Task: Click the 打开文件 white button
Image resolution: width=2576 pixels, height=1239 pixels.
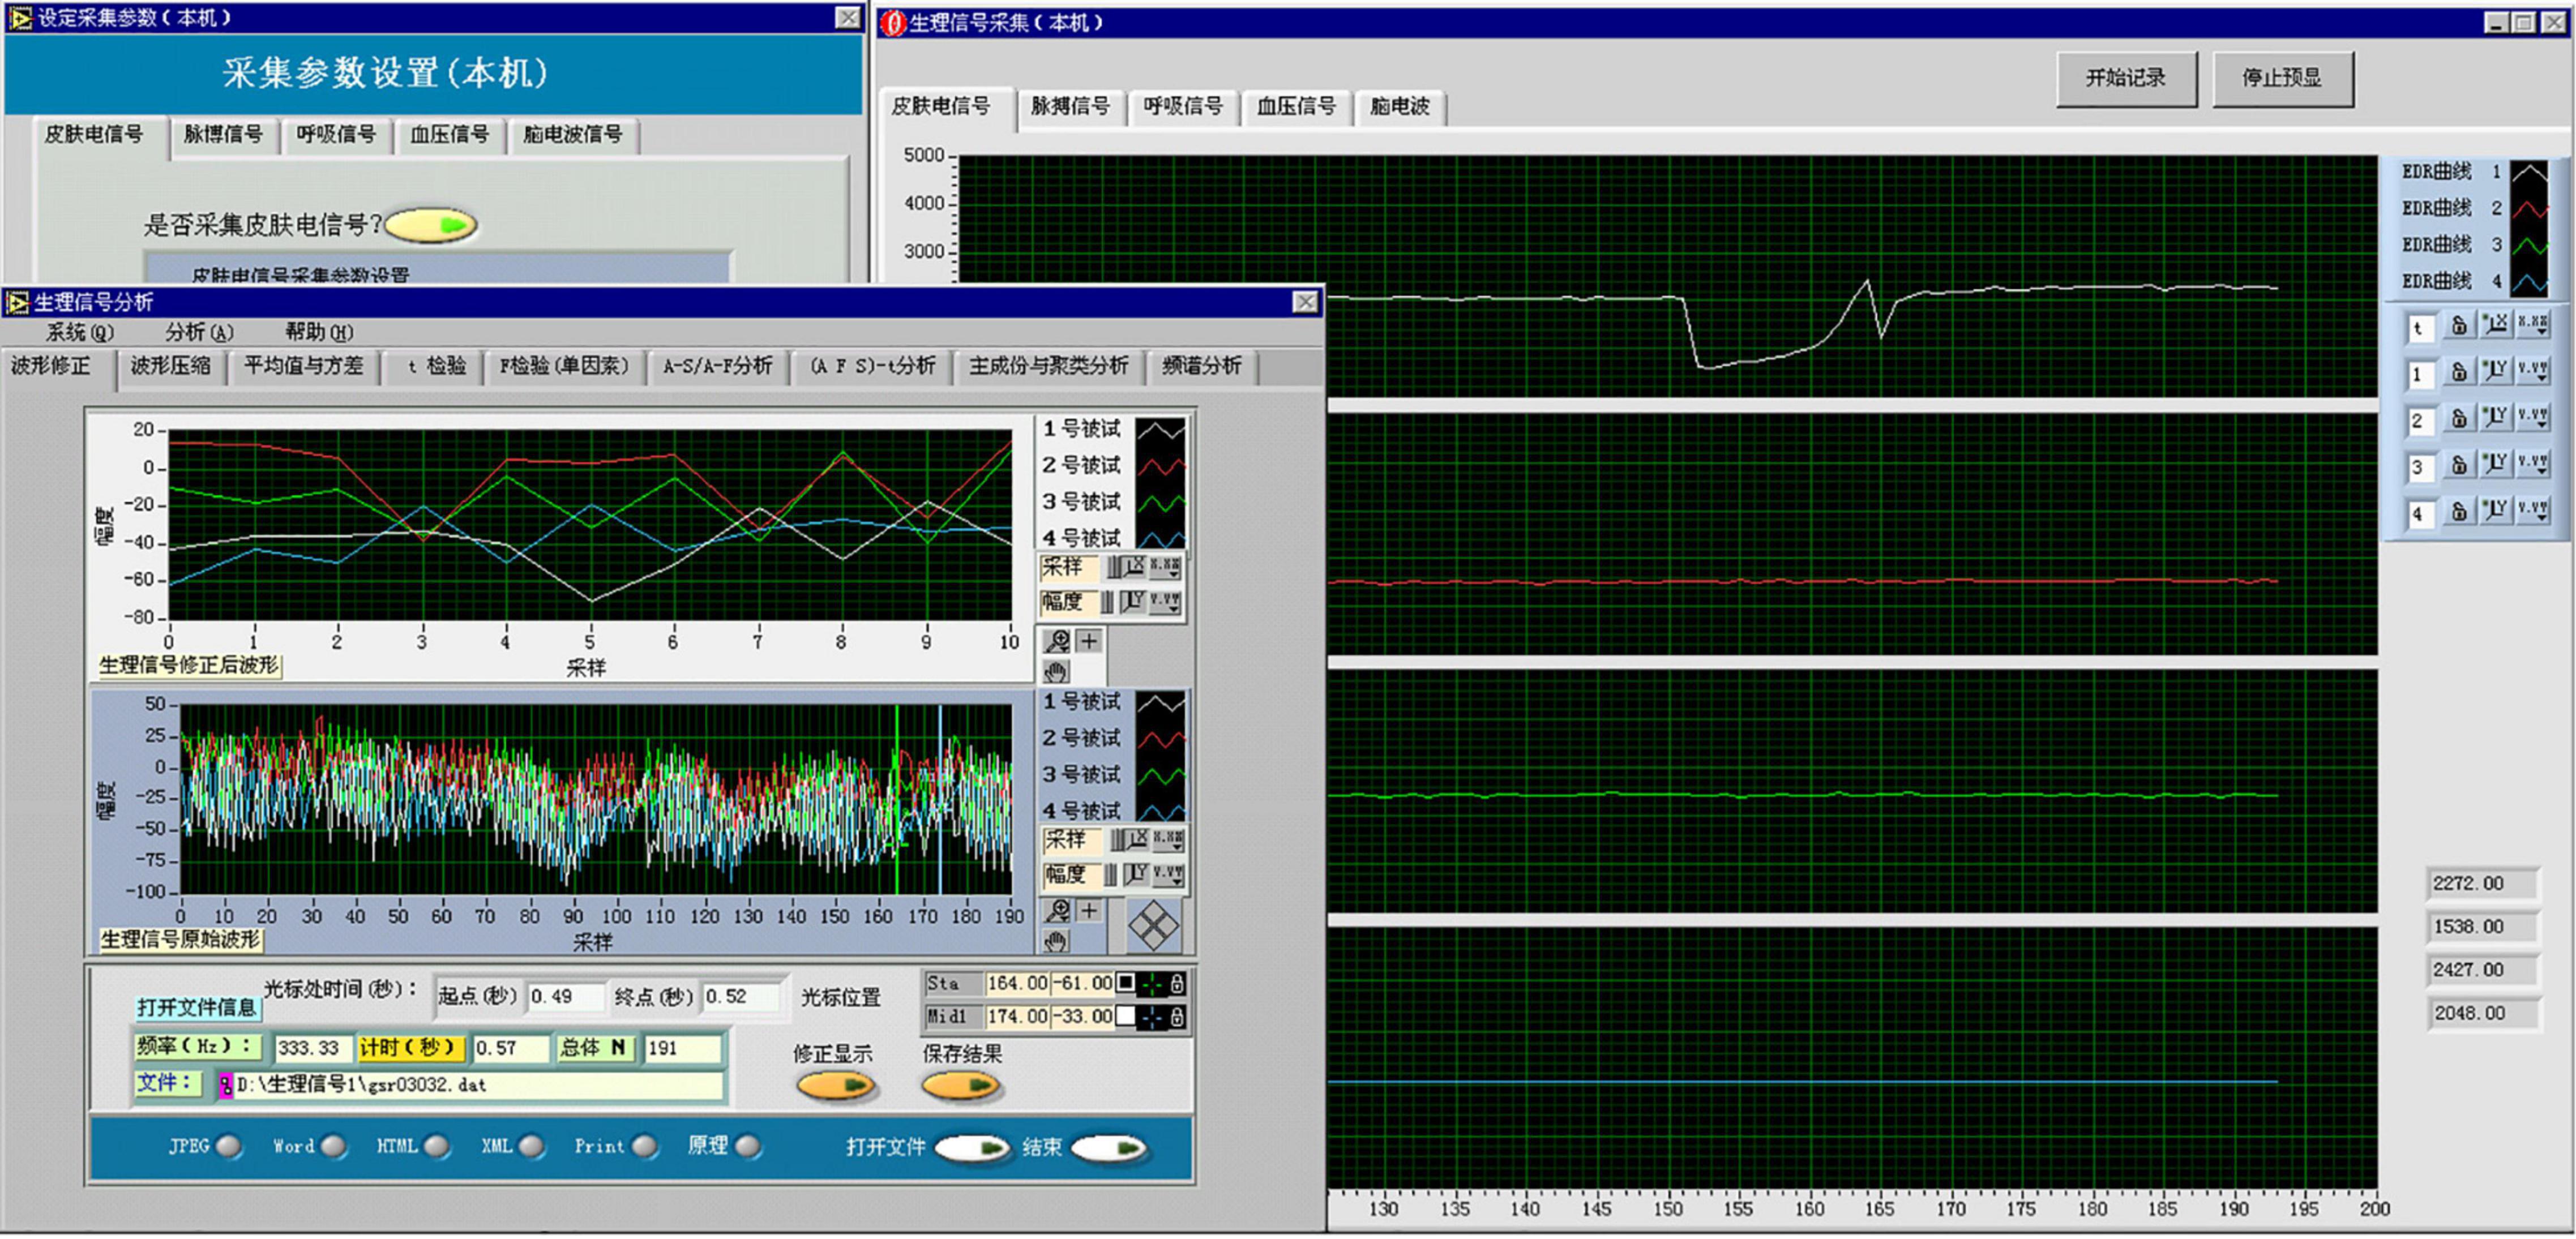Action: (x=972, y=1147)
